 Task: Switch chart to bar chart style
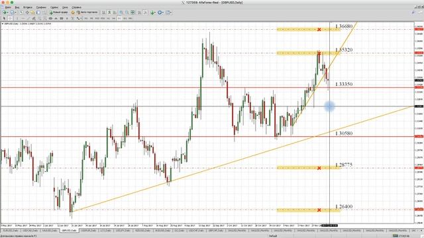(x=103, y=13)
